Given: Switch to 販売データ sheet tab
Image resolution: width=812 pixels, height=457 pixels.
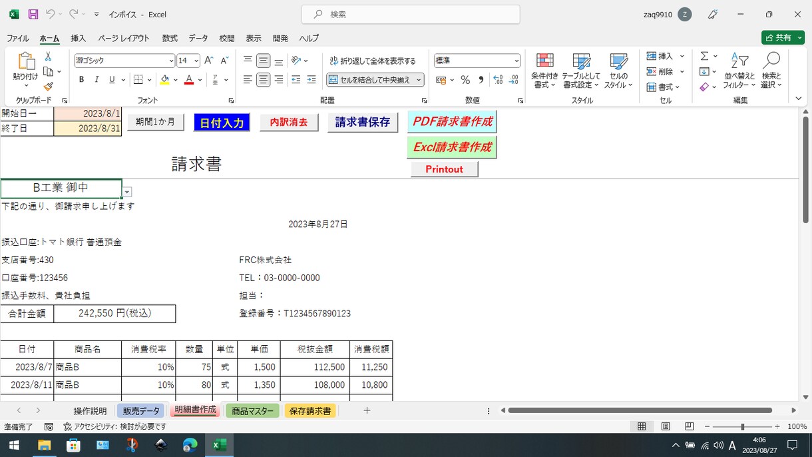Looking at the screenshot, I should (x=141, y=410).
